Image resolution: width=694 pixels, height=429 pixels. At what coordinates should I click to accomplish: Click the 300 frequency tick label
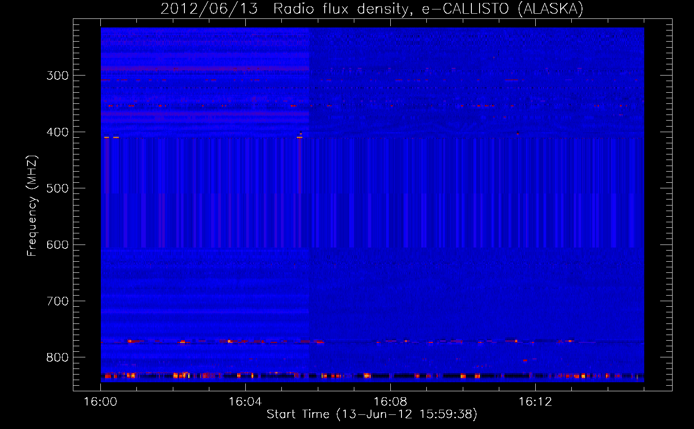57,76
